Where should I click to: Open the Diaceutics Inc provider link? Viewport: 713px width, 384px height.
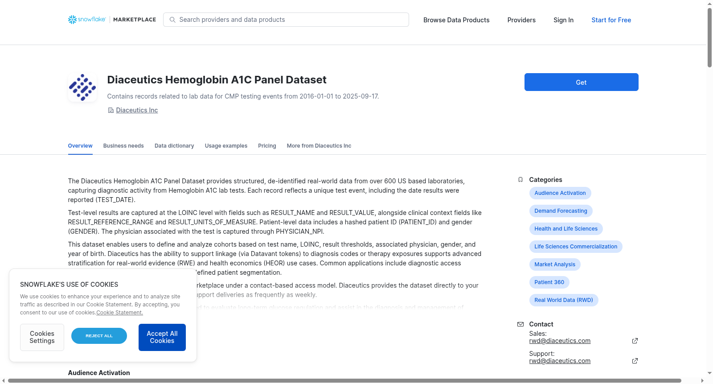pos(137,110)
